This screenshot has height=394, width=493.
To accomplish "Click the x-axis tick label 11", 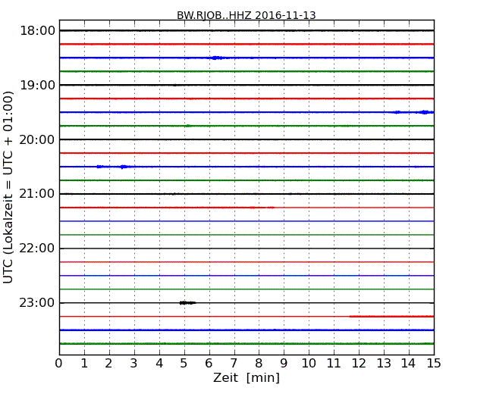I will tap(334, 364).
